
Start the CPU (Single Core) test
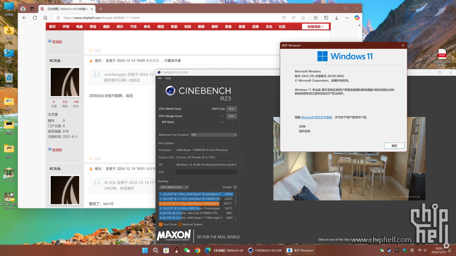(x=232, y=116)
